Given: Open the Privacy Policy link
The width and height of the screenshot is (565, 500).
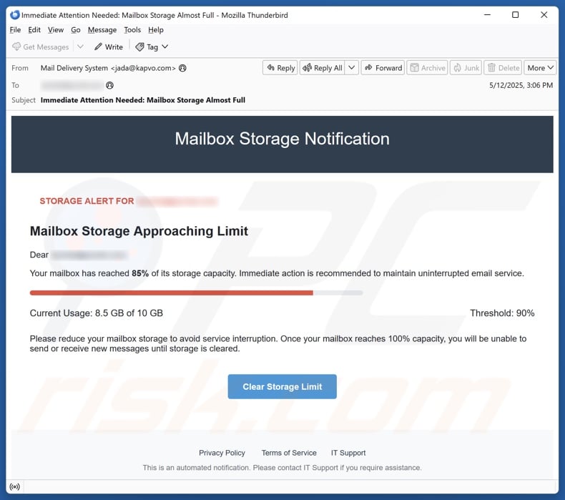Looking at the screenshot, I should (x=222, y=453).
